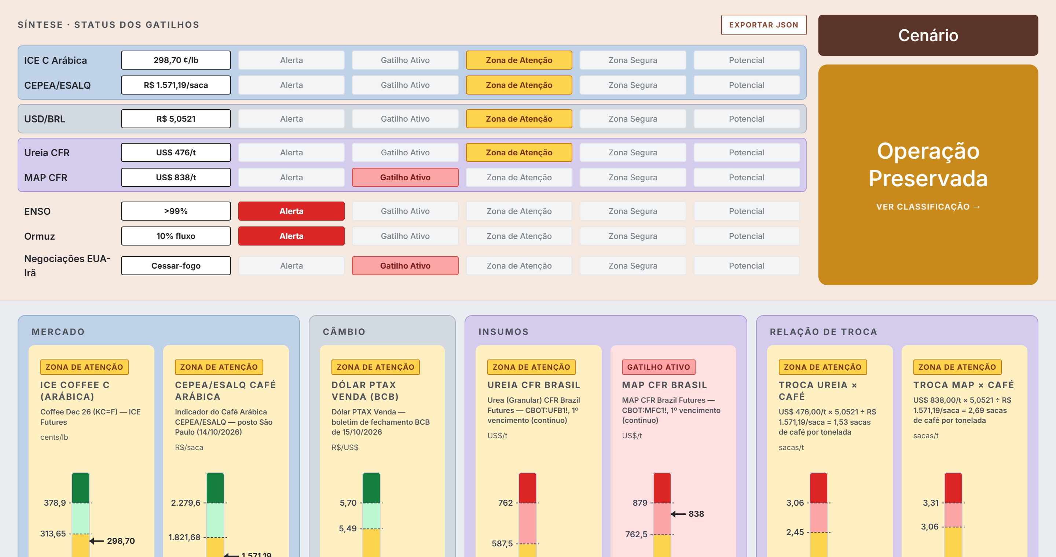Viewport: 1056px width, 557px height.
Task: Select Alerta for ENSO row
Action: click(291, 211)
